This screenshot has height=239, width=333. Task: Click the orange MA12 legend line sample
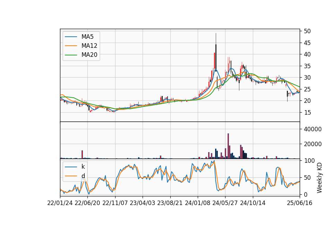[x=71, y=46]
